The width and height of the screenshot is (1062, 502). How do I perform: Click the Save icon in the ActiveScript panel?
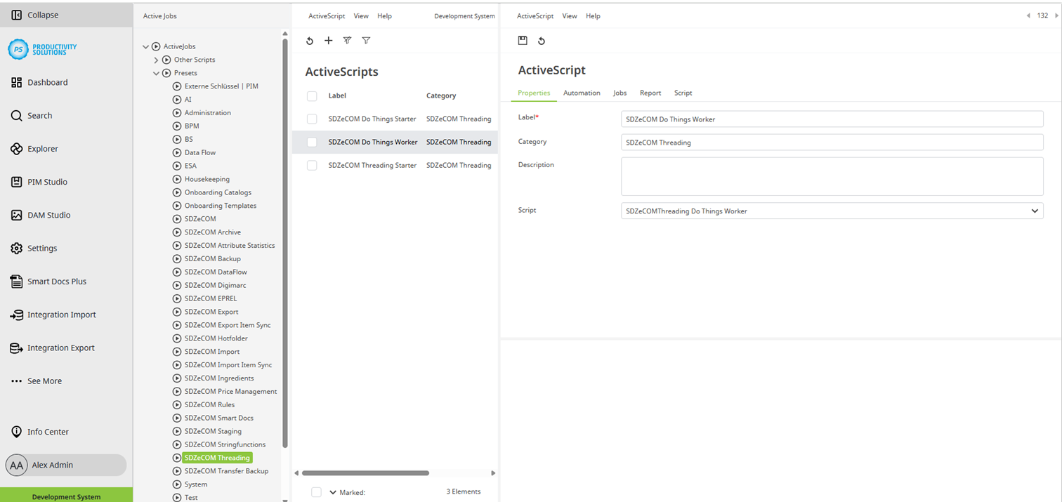[523, 41]
